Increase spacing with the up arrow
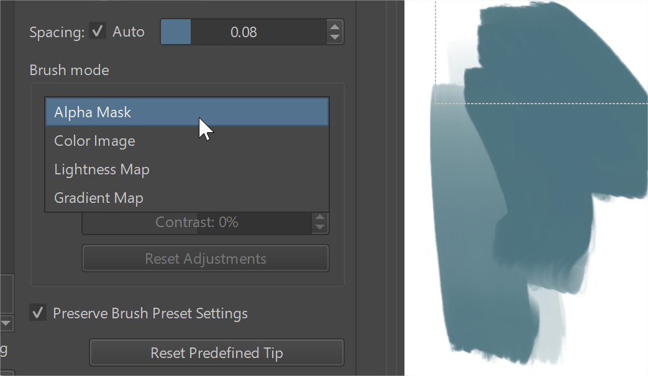Image resolution: width=648 pixels, height=376 pixels. click(x=335, y=27)
